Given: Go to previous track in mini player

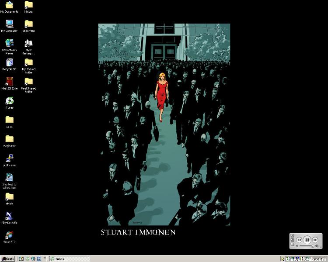Looking at the screenshot, I should (299, 240).
